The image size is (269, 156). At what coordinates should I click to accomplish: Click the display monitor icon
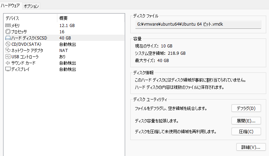tap(8, 69)
